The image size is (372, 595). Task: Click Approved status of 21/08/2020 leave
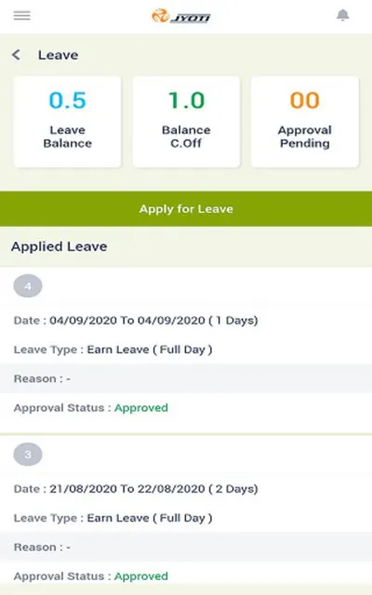(141, 576)
